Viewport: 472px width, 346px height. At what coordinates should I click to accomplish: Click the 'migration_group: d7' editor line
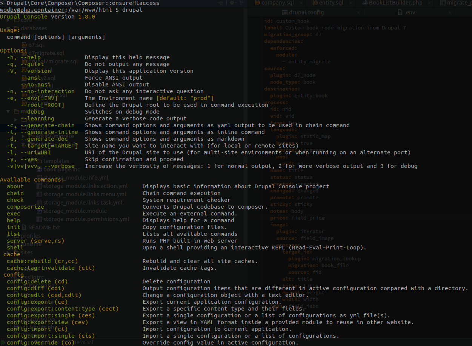293,34
